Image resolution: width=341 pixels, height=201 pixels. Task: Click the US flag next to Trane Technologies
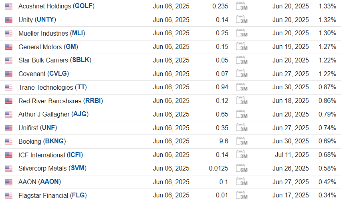click(8, 87)
